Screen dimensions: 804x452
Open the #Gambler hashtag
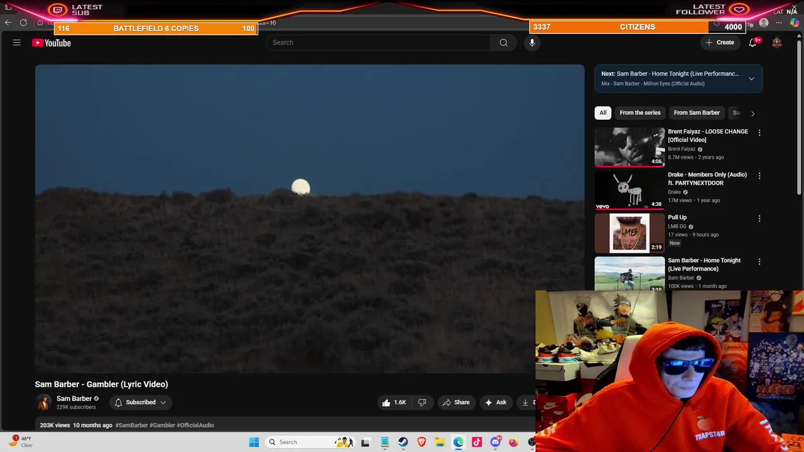[x=162, y=425]
